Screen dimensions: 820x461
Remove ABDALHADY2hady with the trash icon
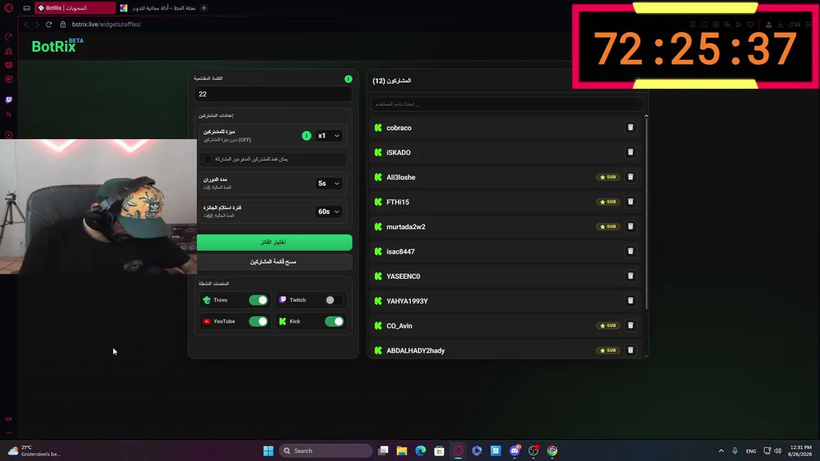point(630,350)
